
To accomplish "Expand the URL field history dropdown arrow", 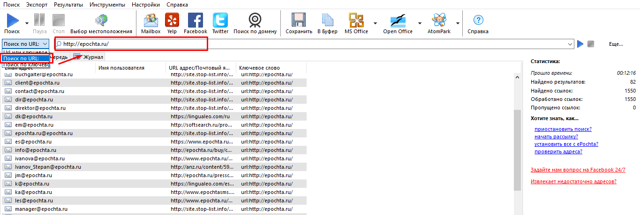I will [570, 44].
